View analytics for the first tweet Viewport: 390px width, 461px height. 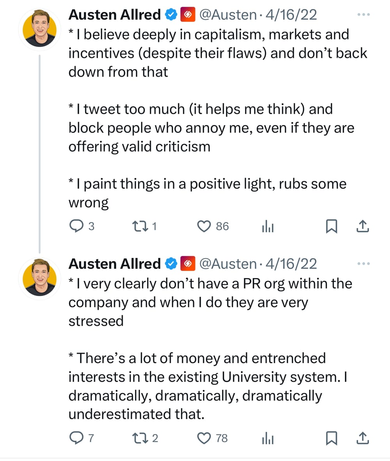(x=268, y=226)
